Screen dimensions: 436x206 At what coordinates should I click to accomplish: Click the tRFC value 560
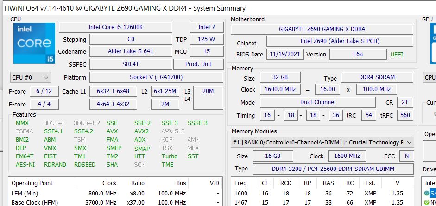coord(405,115)
